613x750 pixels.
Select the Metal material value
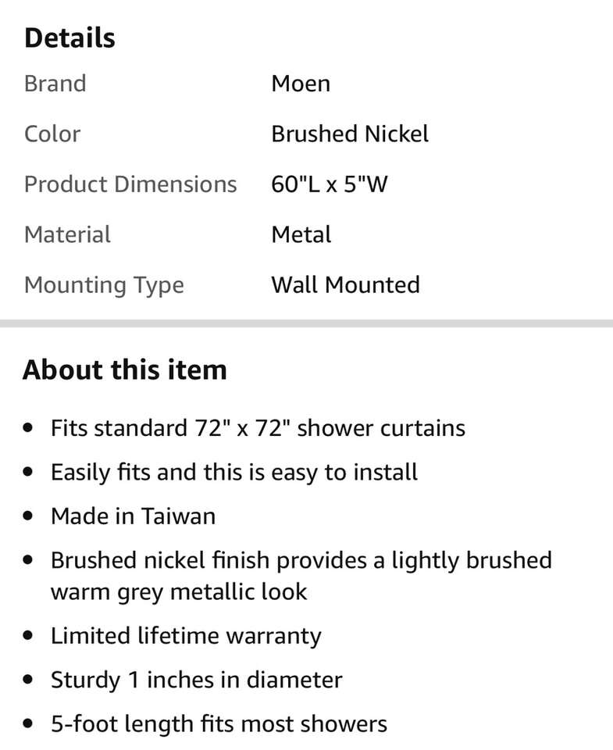pyautogui.click(x=301, y=234)
